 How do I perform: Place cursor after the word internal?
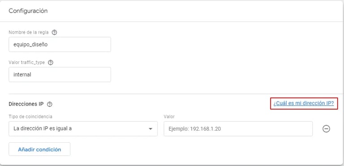[32, 75]
